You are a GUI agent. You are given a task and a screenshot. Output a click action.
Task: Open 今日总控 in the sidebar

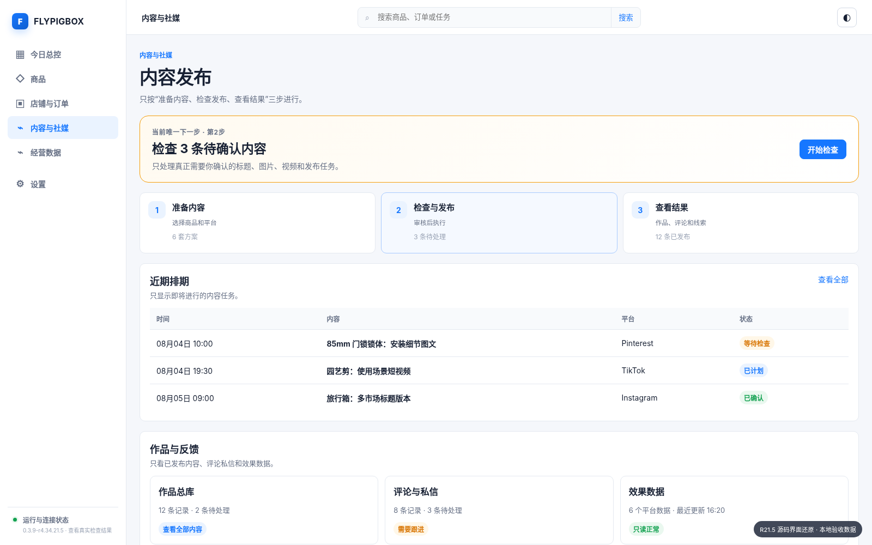point(63,55)
